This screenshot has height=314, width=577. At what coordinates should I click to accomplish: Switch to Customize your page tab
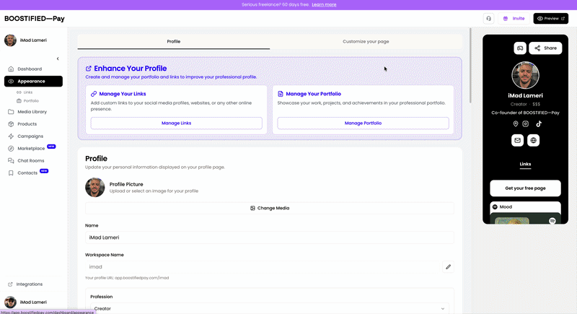pyautogui.click(x=366, y=42)
